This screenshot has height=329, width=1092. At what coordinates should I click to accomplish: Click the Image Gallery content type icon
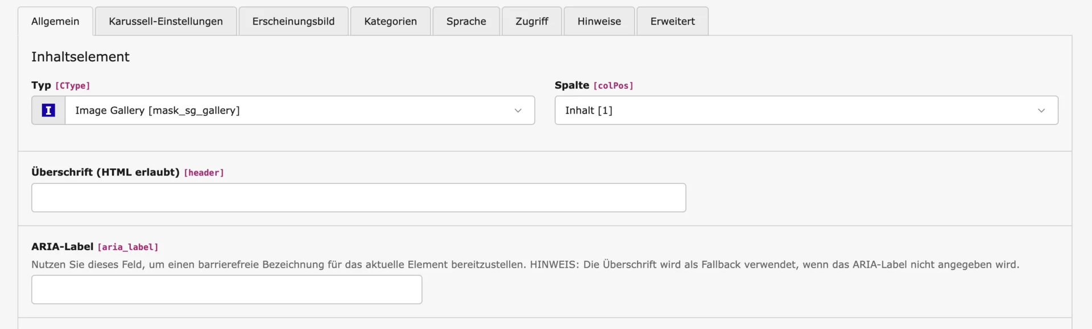point(48,110)
